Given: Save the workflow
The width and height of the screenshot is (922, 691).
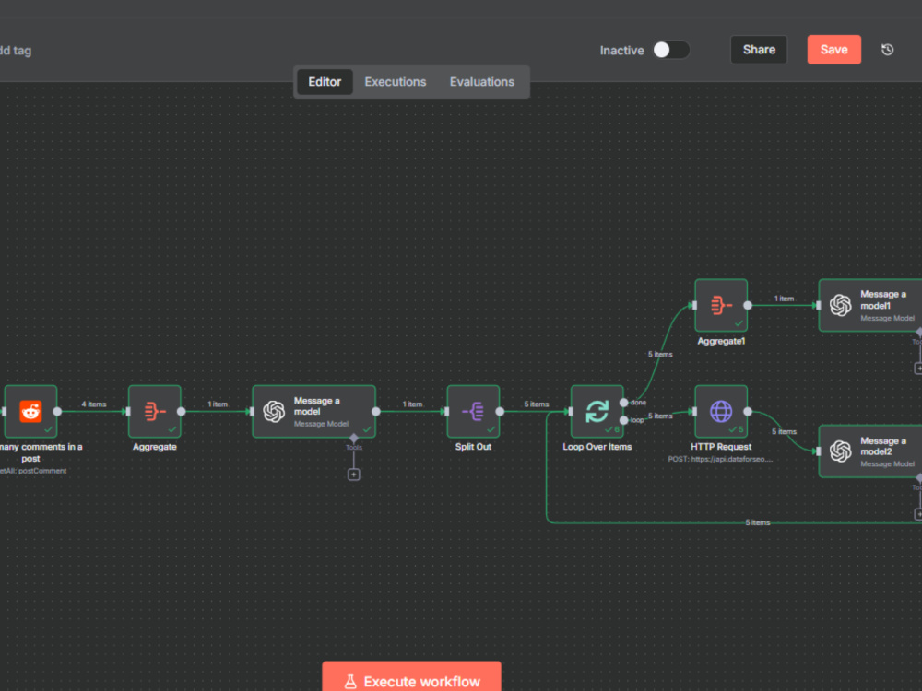Looking at the screenshot, I should 833,50.
